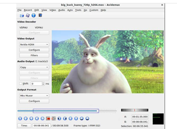Click greyed Configure under Audio Output
Image resolution: width=177 pixels, height=129 pixels.
(34, 73)
